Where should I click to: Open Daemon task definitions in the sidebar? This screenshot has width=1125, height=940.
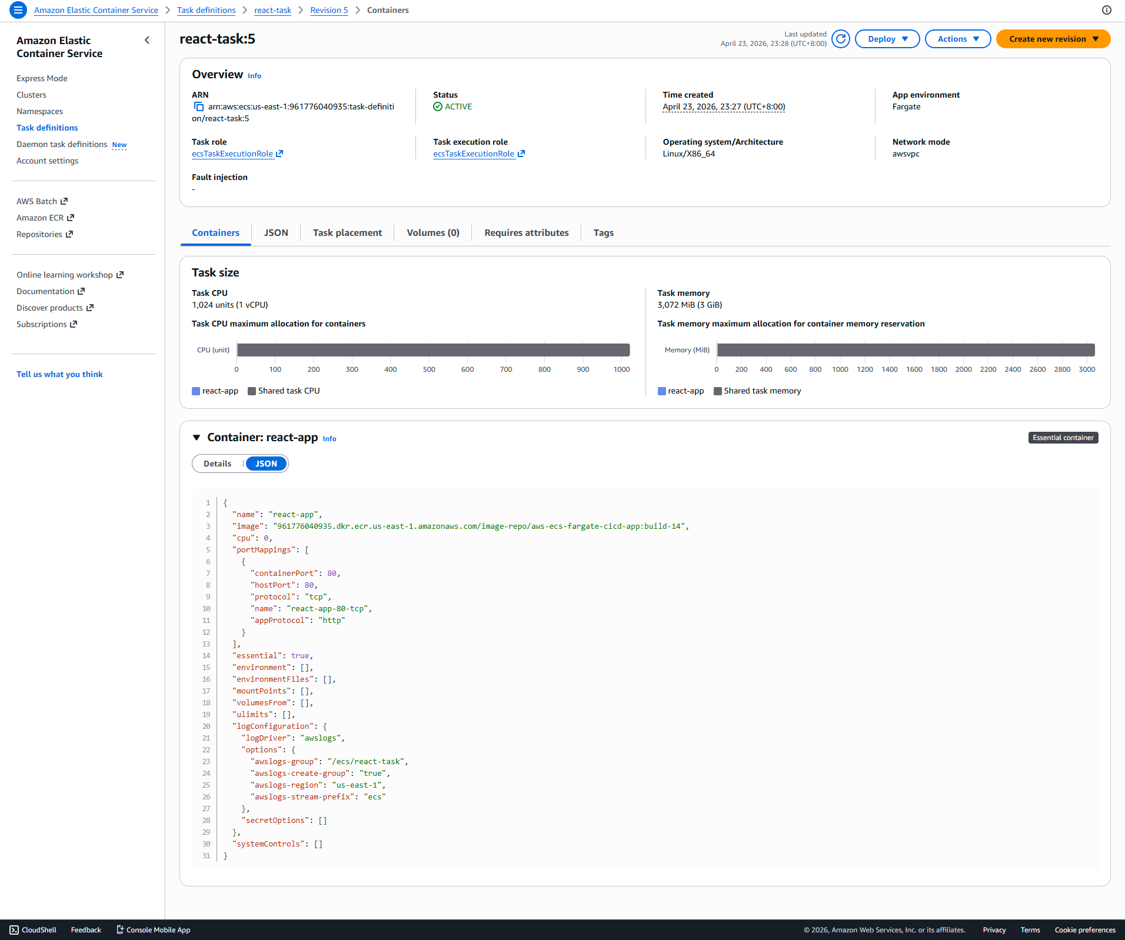(62, 144)
